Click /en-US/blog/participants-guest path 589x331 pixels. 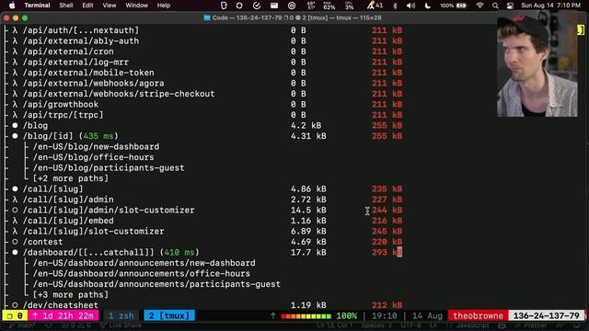tap(109, 167)
